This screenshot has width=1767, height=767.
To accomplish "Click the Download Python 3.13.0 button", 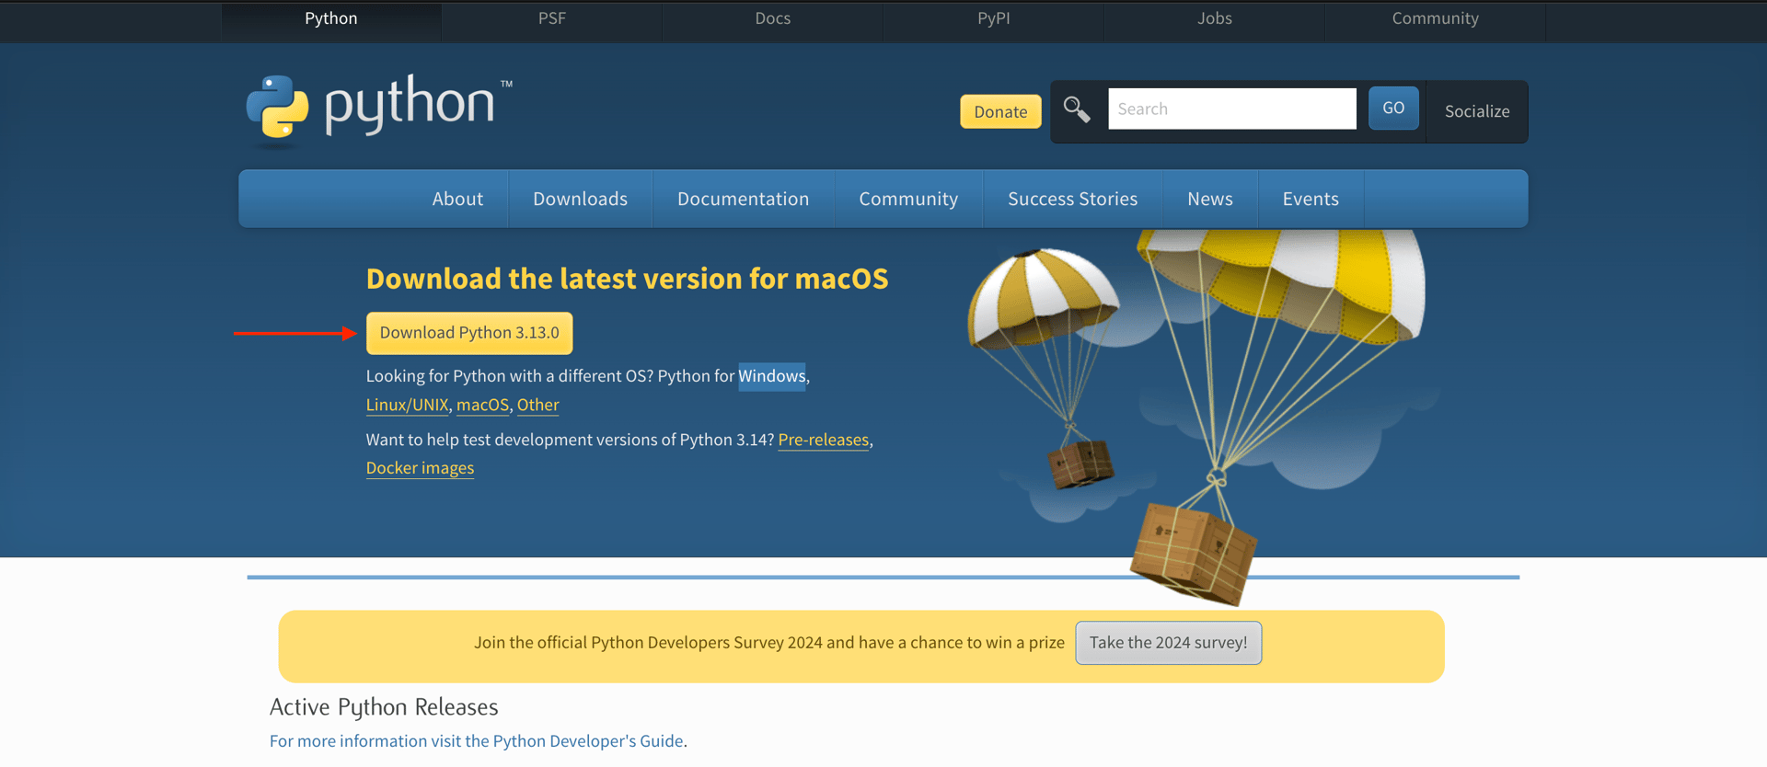I will coord(469,333).
